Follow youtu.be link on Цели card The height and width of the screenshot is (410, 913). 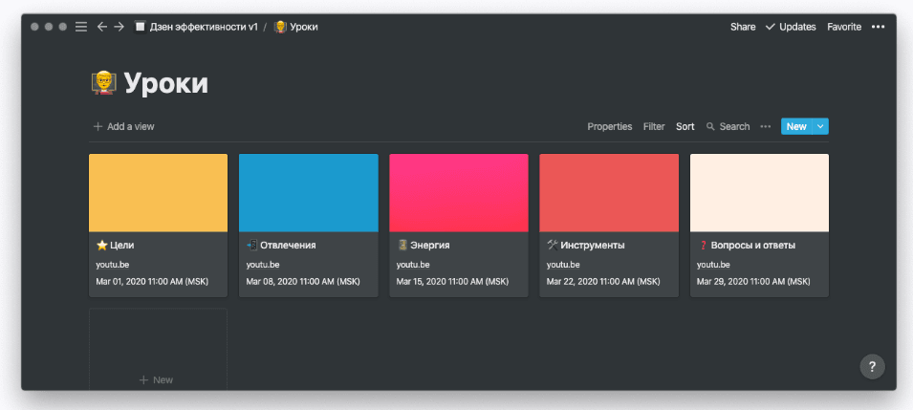pyautogui.click(x=113, y=265)
